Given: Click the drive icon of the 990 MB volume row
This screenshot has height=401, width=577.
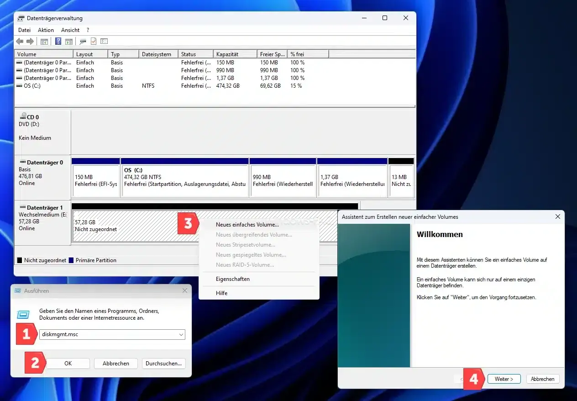Looking at the screenshot, I should click(19, 70).
